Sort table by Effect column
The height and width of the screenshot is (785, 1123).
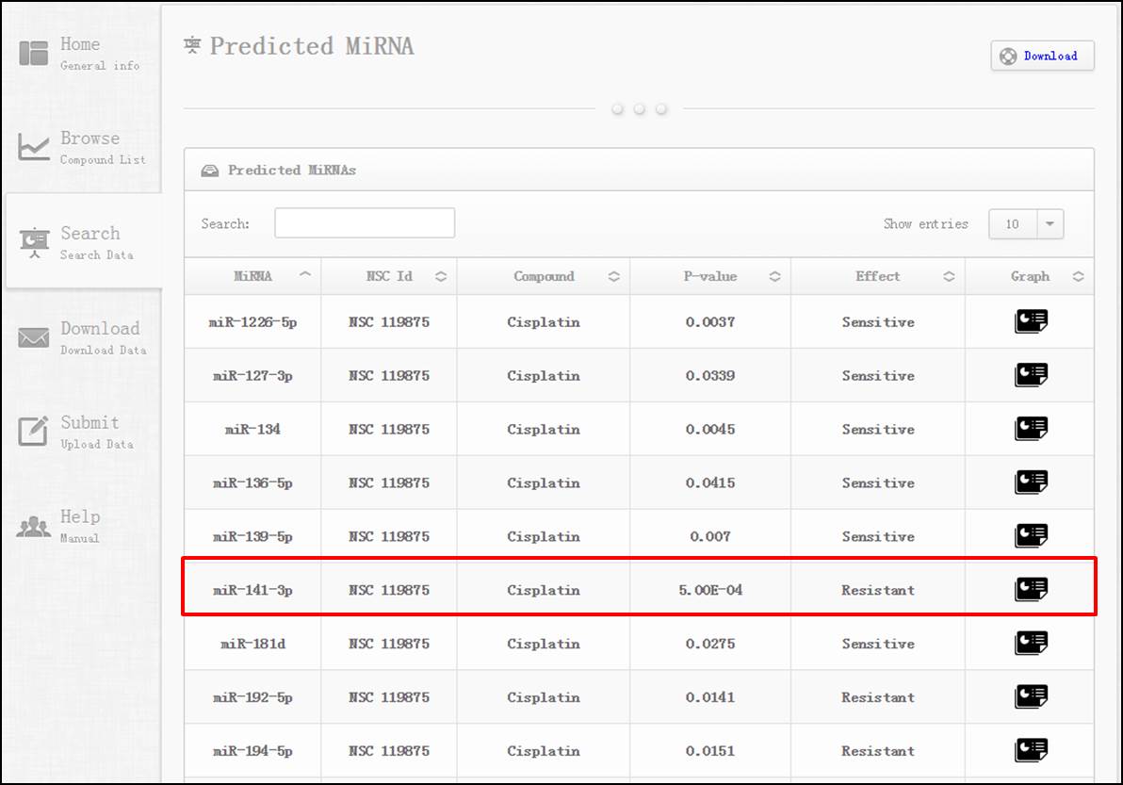[x=949, y=276]
